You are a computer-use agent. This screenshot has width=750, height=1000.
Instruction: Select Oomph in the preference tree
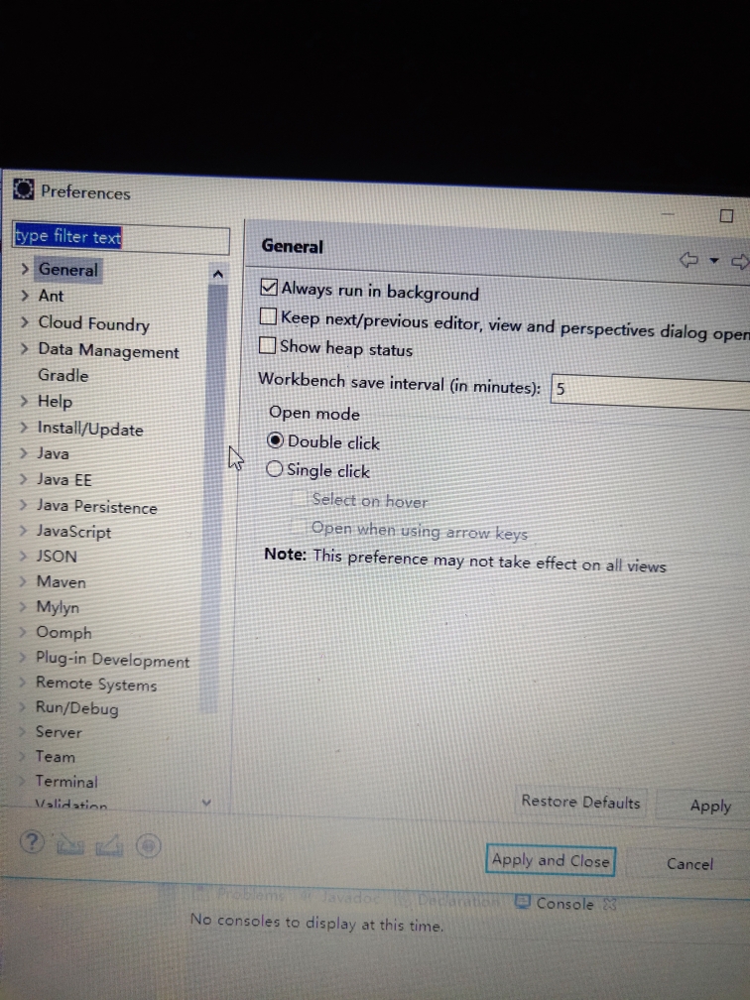[x=63, y=633]
